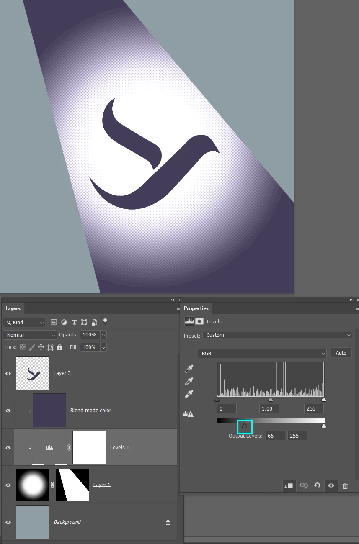Lock all layer attributes
This screenshot has height=544, width=359.
59,347
